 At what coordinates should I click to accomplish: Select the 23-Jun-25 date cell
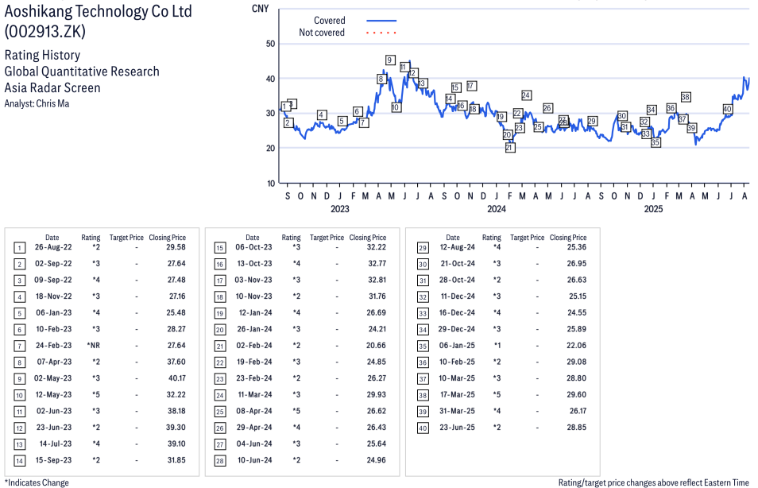pyautogui.click(x=458, y=428)
